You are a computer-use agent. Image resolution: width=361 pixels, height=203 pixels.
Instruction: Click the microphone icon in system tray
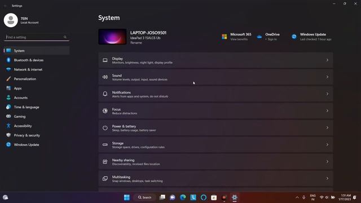pos(304,197)
